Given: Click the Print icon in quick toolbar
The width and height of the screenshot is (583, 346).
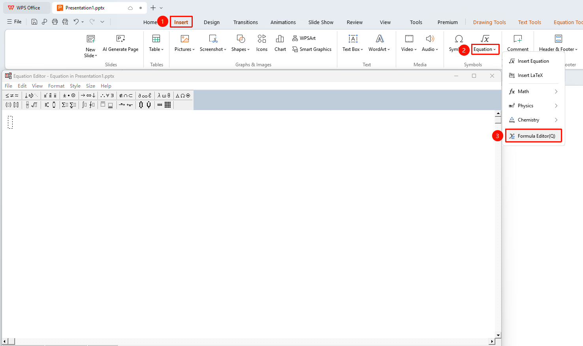Looking at the screenshot, I should pos(55,22).
